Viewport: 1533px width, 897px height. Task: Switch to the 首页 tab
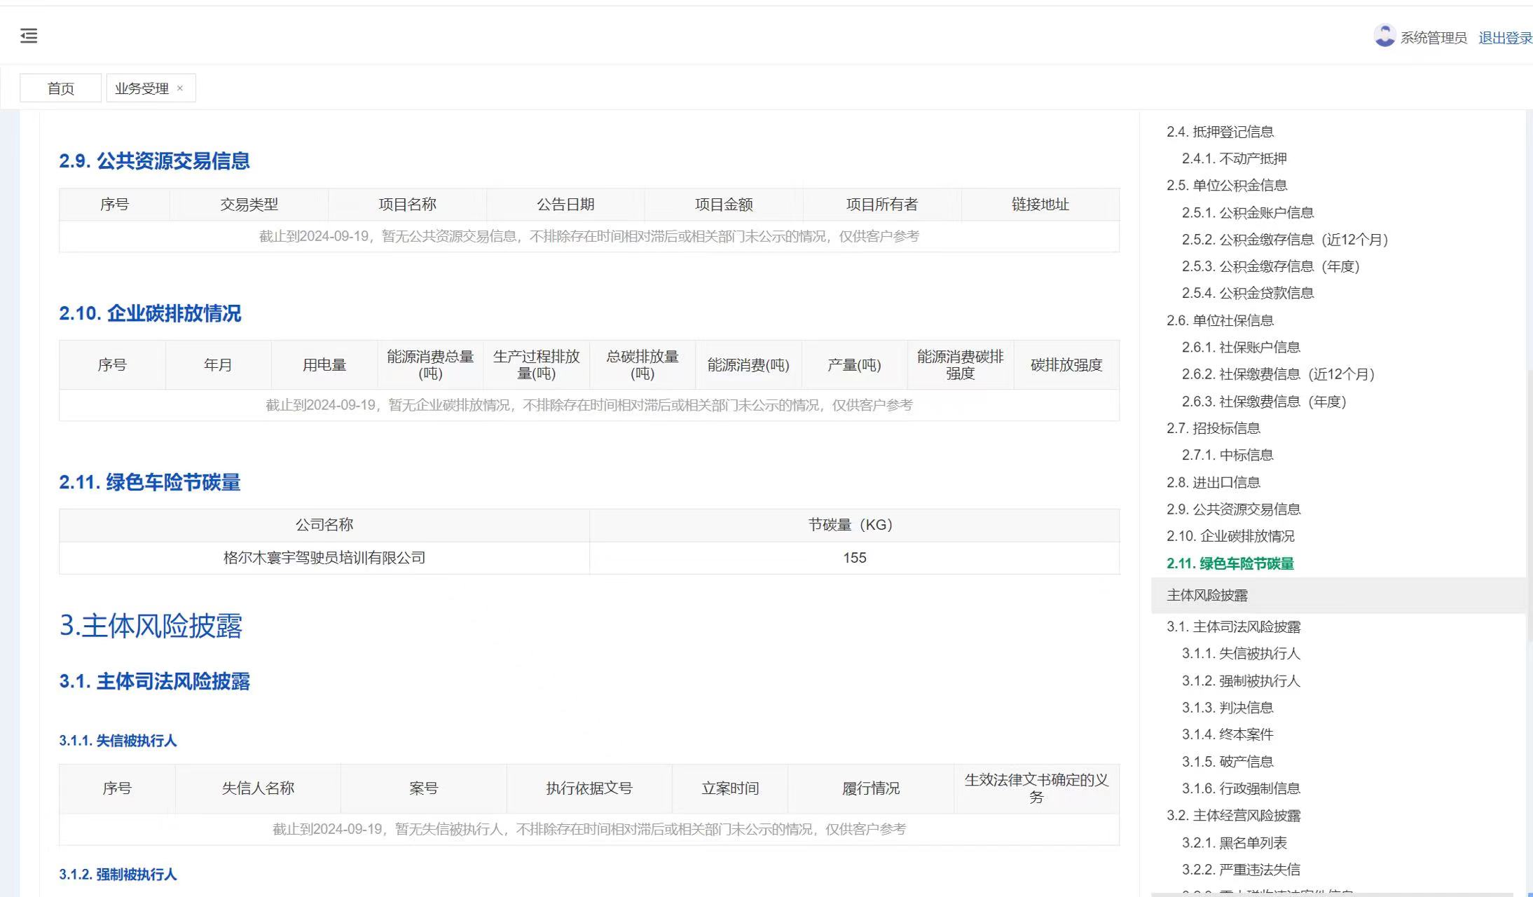[60, 88]
